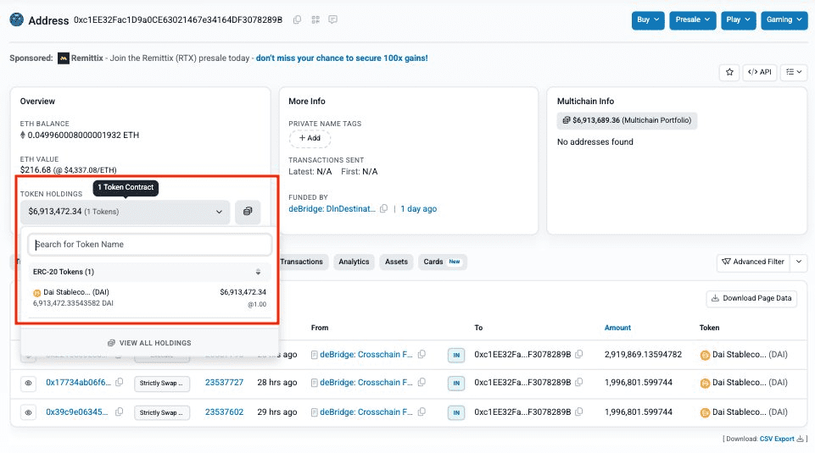This screenshot has width=815, height=453.
Task: Open the chat icon beside the address
Action: 333,19
